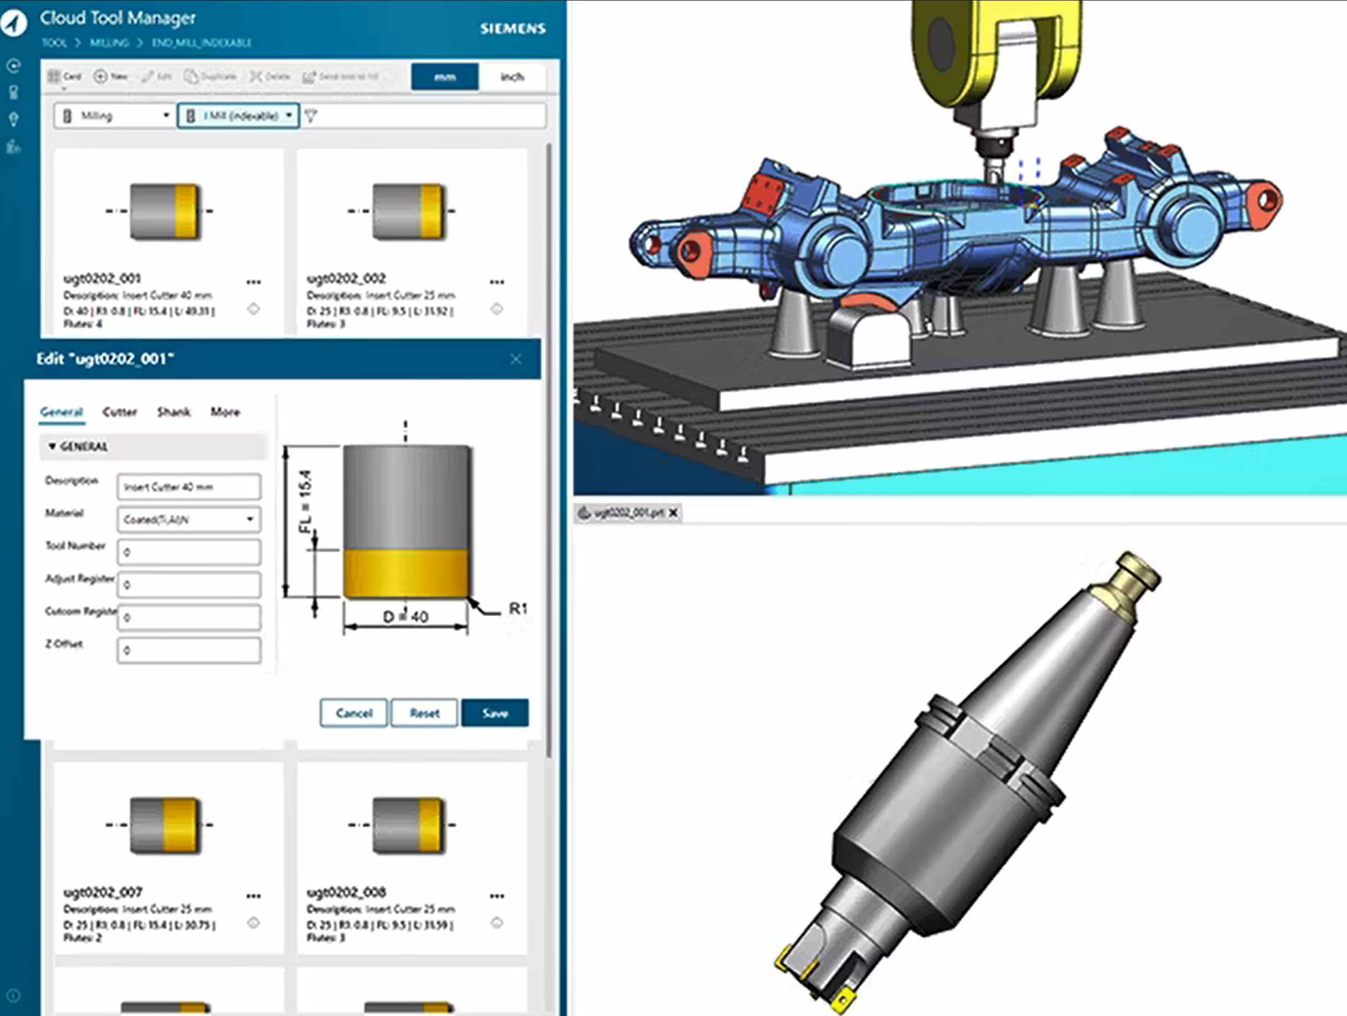The image size is (1347, 1016).
Task: Click the New tool icon in toolbar
Action: pos(100,77)
